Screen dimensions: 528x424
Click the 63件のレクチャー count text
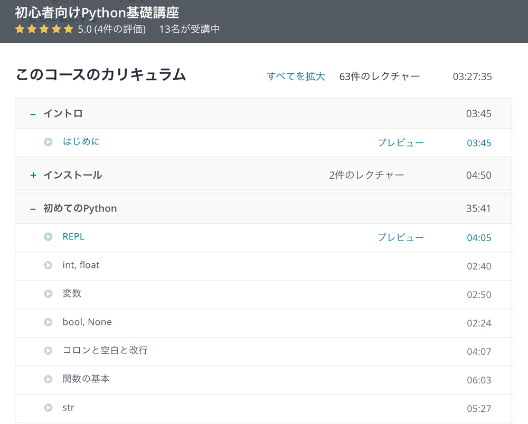(380, 76)
